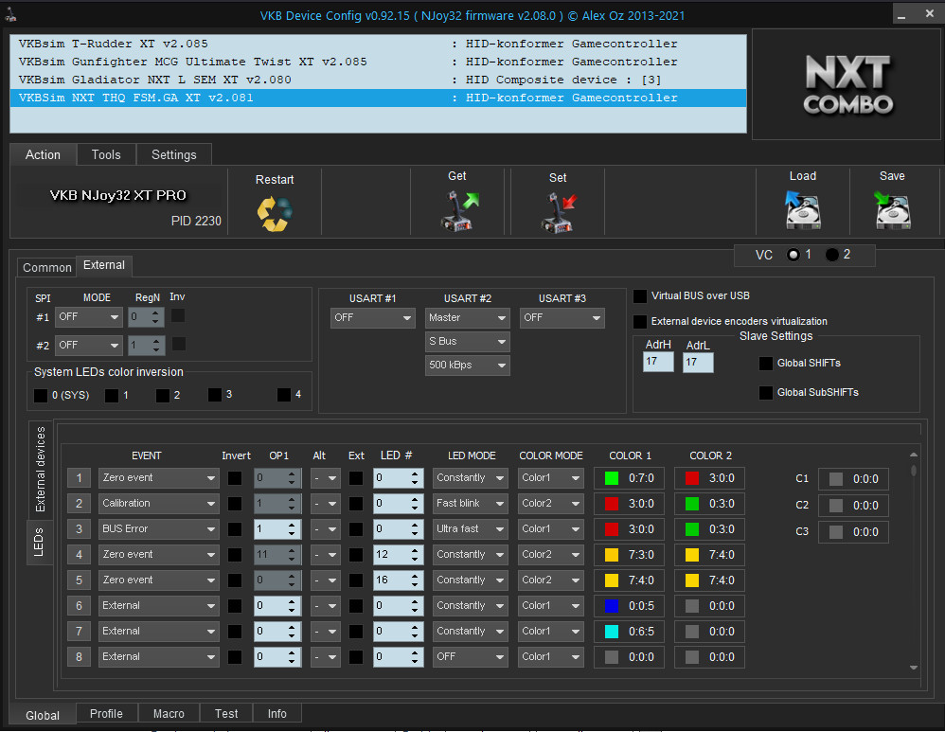945x732 pixels.
Task: Click blue COLOR 1 swatch in row 6
Action: 612,606
